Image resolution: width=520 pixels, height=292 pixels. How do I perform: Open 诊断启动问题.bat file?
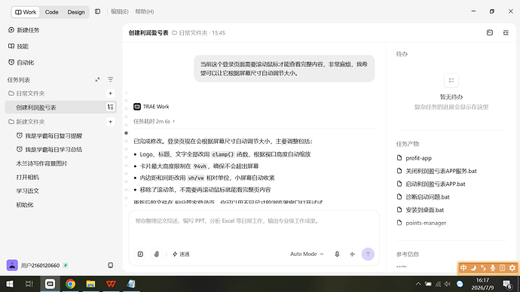[x=424, y=197]
